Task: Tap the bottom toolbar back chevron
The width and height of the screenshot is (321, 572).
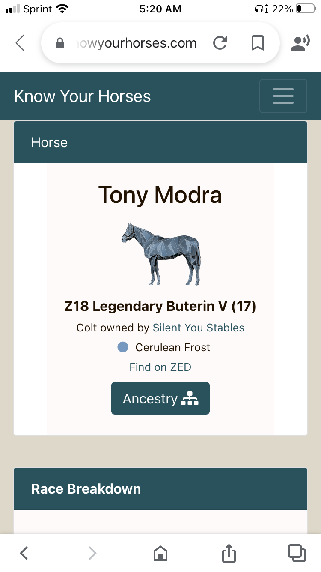Action: [24, 553]
